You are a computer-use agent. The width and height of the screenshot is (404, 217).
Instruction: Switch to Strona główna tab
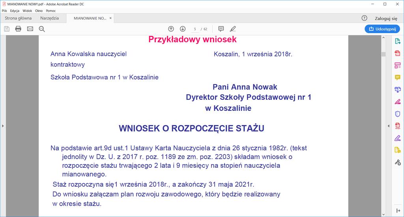tap(18, 18)
